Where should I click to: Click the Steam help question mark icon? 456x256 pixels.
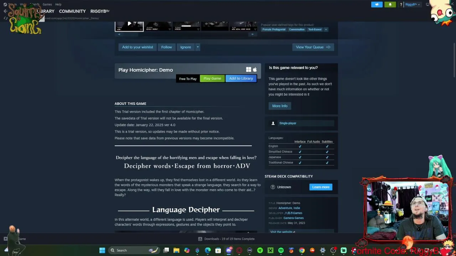tap(401, 4)
